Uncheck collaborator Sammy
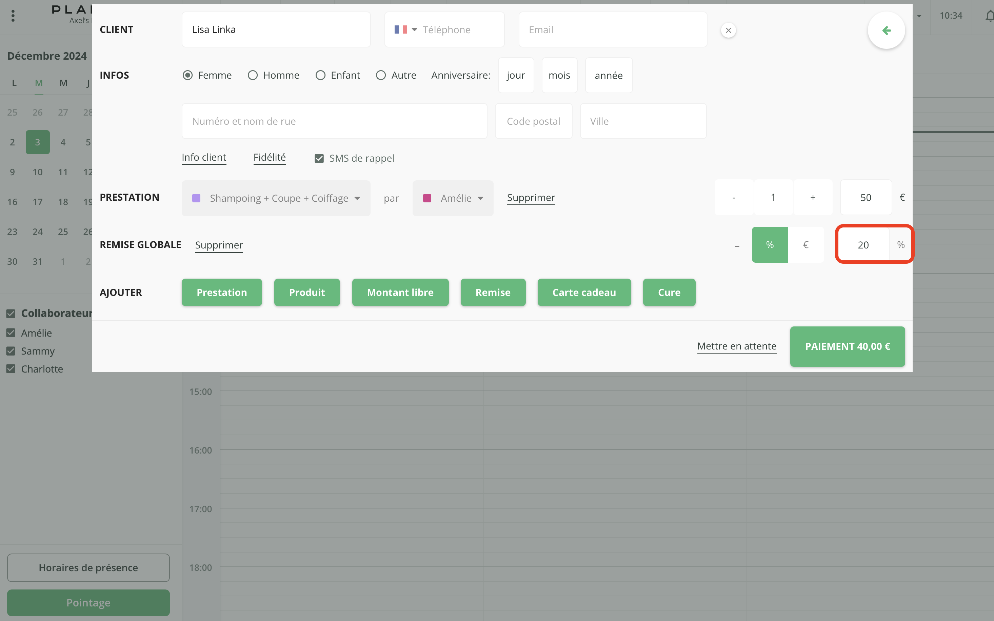This screenshot has width=994, height=621. [10, 351]
